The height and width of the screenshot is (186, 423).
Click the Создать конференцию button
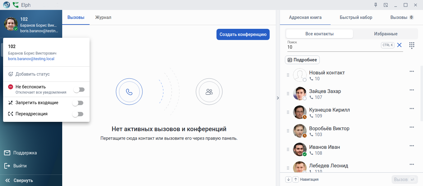[x=243, y=34]
